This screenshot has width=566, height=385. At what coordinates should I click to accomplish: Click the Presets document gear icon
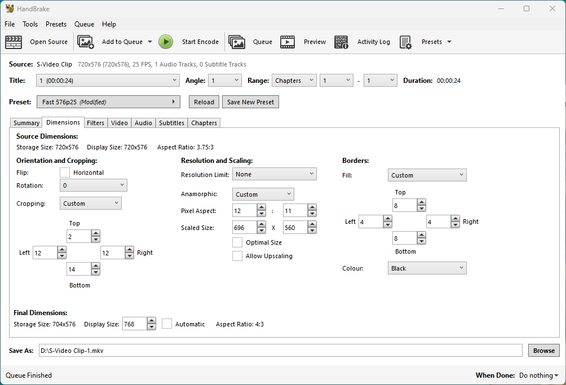(x=406, y=42)
